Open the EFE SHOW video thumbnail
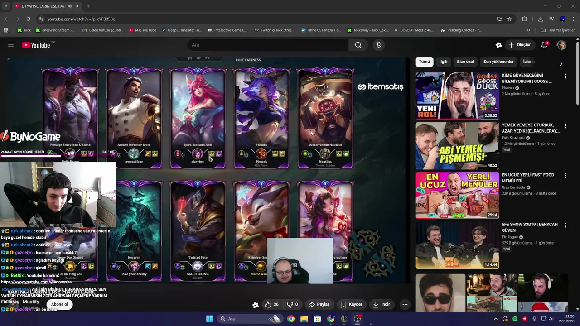 click(457, 245)
